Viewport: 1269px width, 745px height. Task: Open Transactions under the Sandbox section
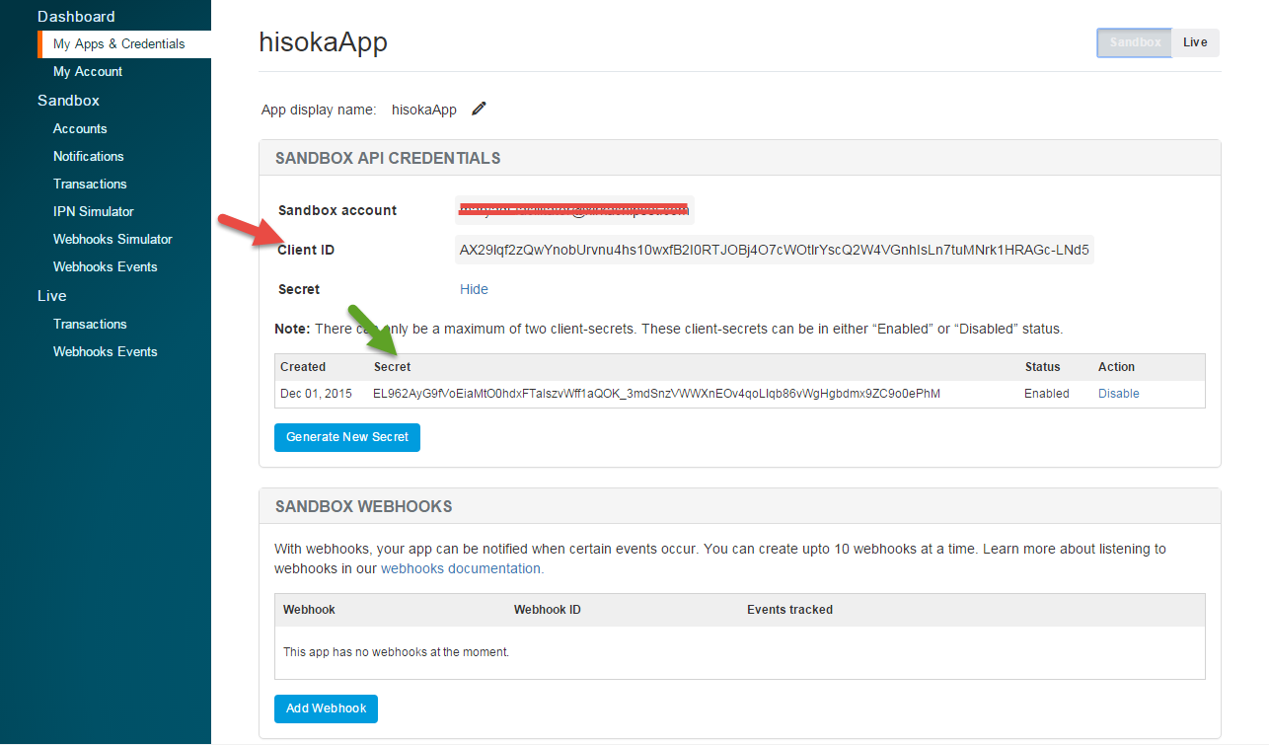pyautogui.click(x=90, y=185)
